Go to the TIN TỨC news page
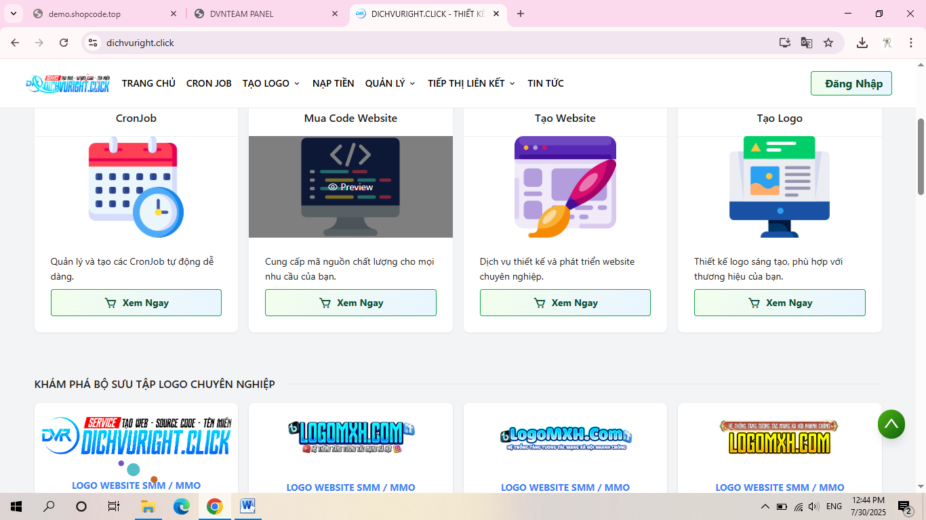Screen dimensions: 926x520 tap(546, 83)
